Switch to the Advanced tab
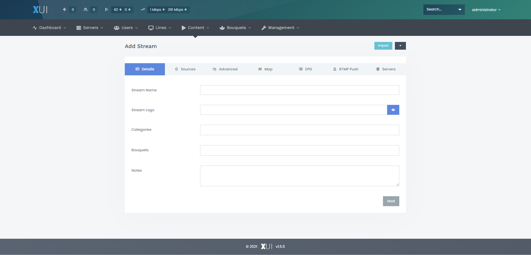This screenshot has width=531, height=255. point(225,69)
